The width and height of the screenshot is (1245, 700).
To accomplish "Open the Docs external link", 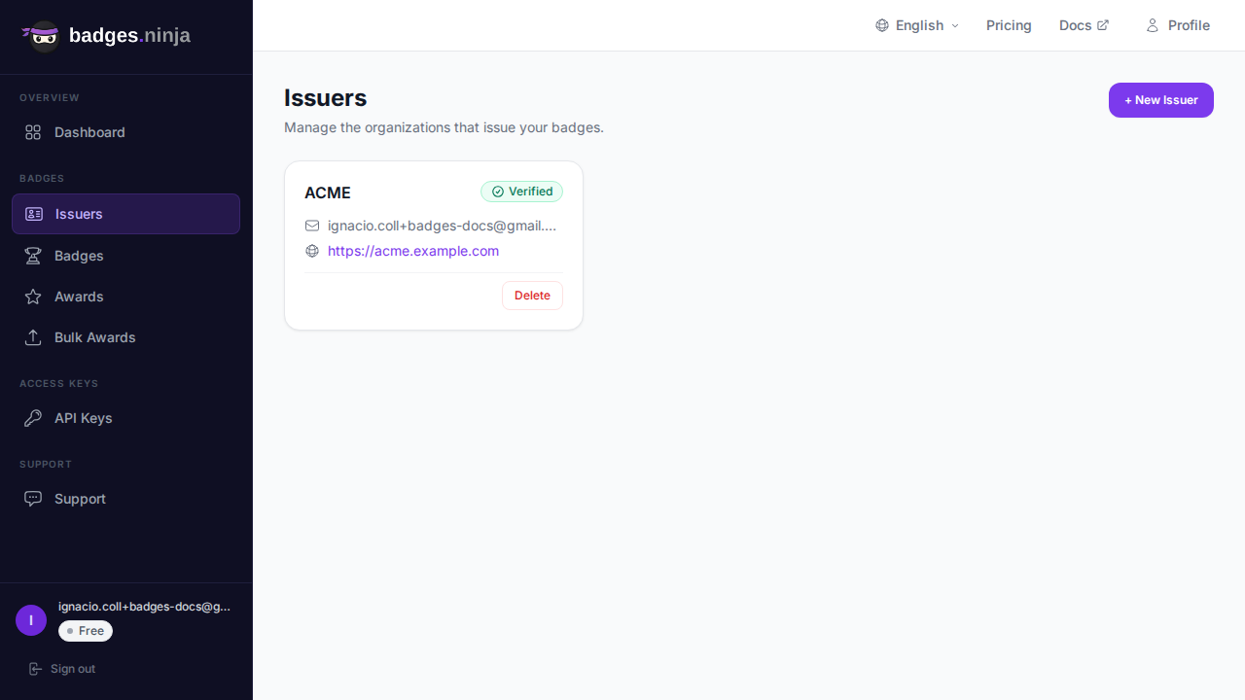I will pos(1084,25).
